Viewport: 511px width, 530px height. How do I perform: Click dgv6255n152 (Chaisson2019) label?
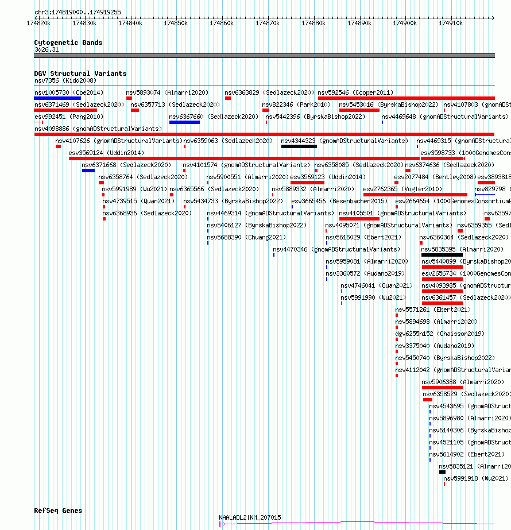click(440, 334)
